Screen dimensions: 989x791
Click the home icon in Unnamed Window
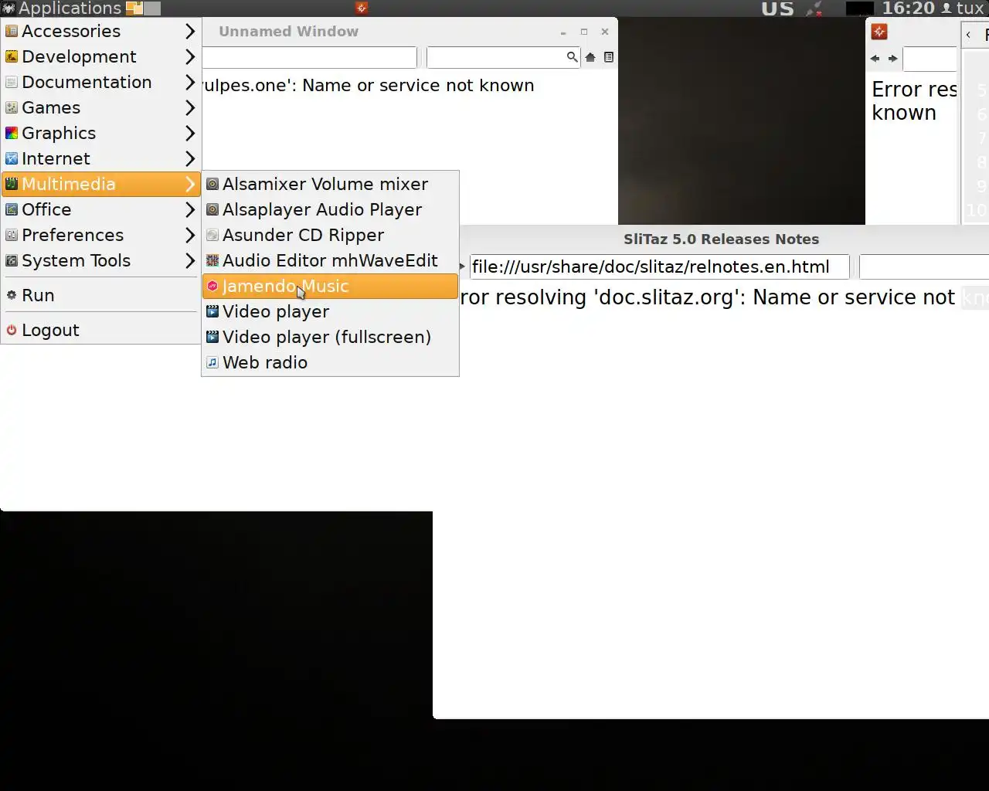(x=590, y=57)
